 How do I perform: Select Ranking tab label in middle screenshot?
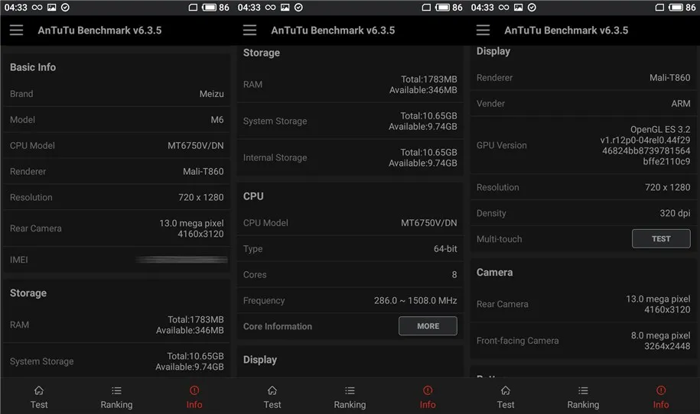click(x=350, y=405)
